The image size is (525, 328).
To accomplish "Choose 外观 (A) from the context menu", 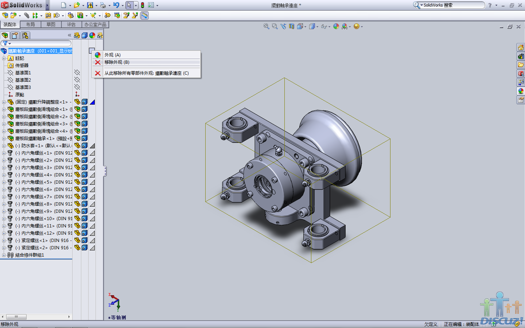I will click(x=147, y=55).
